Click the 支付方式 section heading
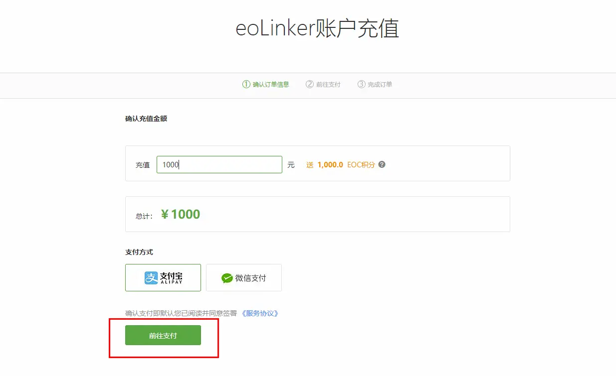The height and width of the screenshot is (376, 616). click(139, 252)
